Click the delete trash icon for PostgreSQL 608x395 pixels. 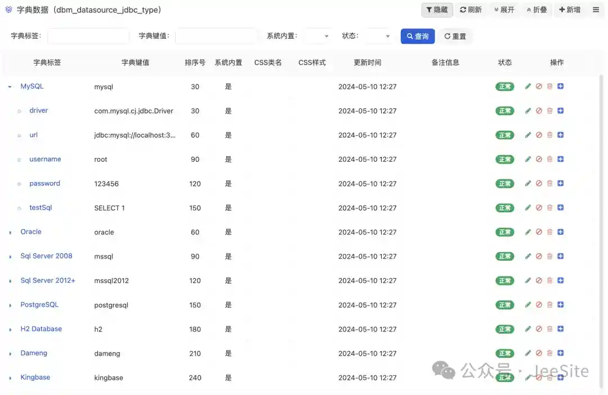(549, 305)
